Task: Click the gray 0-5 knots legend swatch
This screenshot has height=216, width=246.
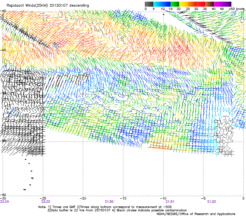Action: click(149, 4)
